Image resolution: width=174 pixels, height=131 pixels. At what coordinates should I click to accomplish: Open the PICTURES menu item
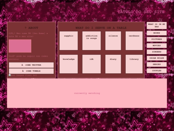(157, 39)
